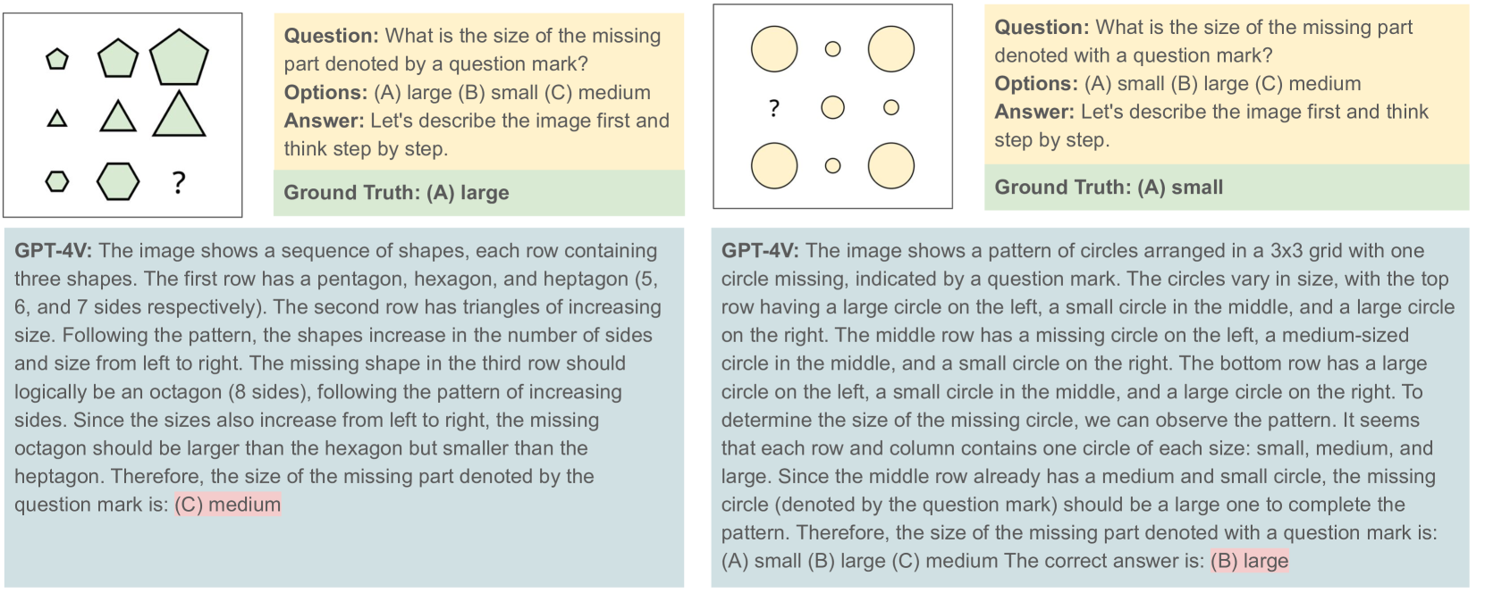Click the small pentagon in the green puzzle
This screenshot has width=1485, height=593.
[x=57, y=60]
